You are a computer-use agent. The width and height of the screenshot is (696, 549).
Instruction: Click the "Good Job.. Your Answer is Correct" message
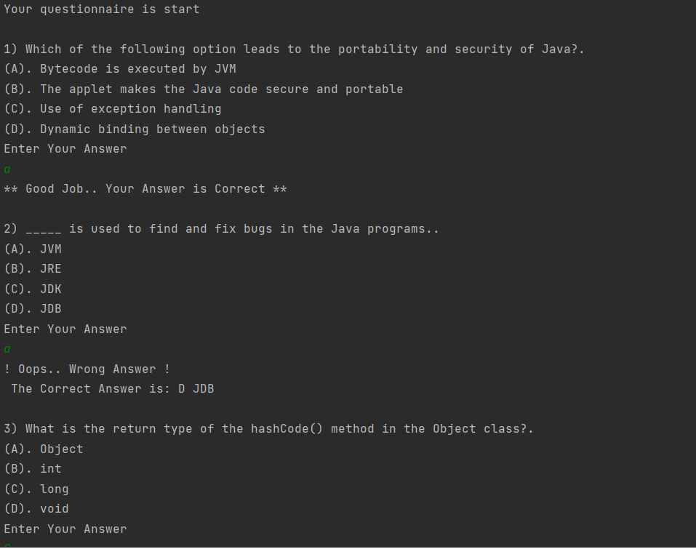145,189
